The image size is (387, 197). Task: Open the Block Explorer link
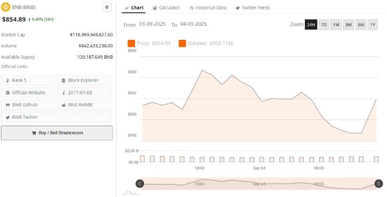point(84,80)
